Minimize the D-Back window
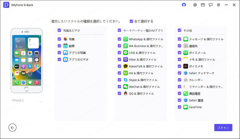The width and height of the screenshot is (240, 139). tap(226, 5)
